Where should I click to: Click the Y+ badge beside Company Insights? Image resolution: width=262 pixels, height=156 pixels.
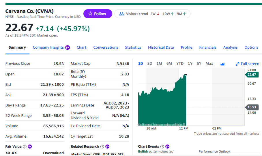pos(68,47)
